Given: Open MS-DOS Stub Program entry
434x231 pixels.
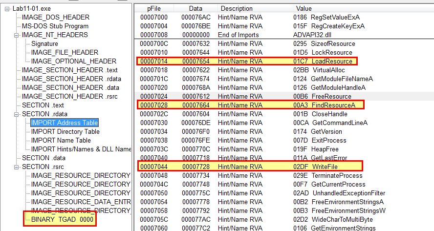Looking at the screenshot, I should coord(55,26).
